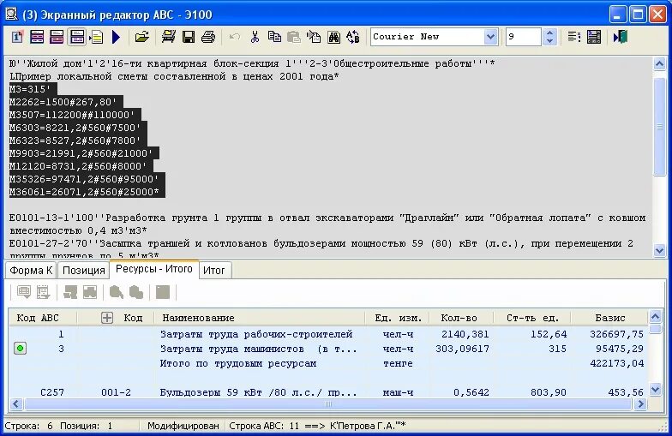Toggle the pressed form-layout toolbar button

pyautogui.click(x=77, y=37)
